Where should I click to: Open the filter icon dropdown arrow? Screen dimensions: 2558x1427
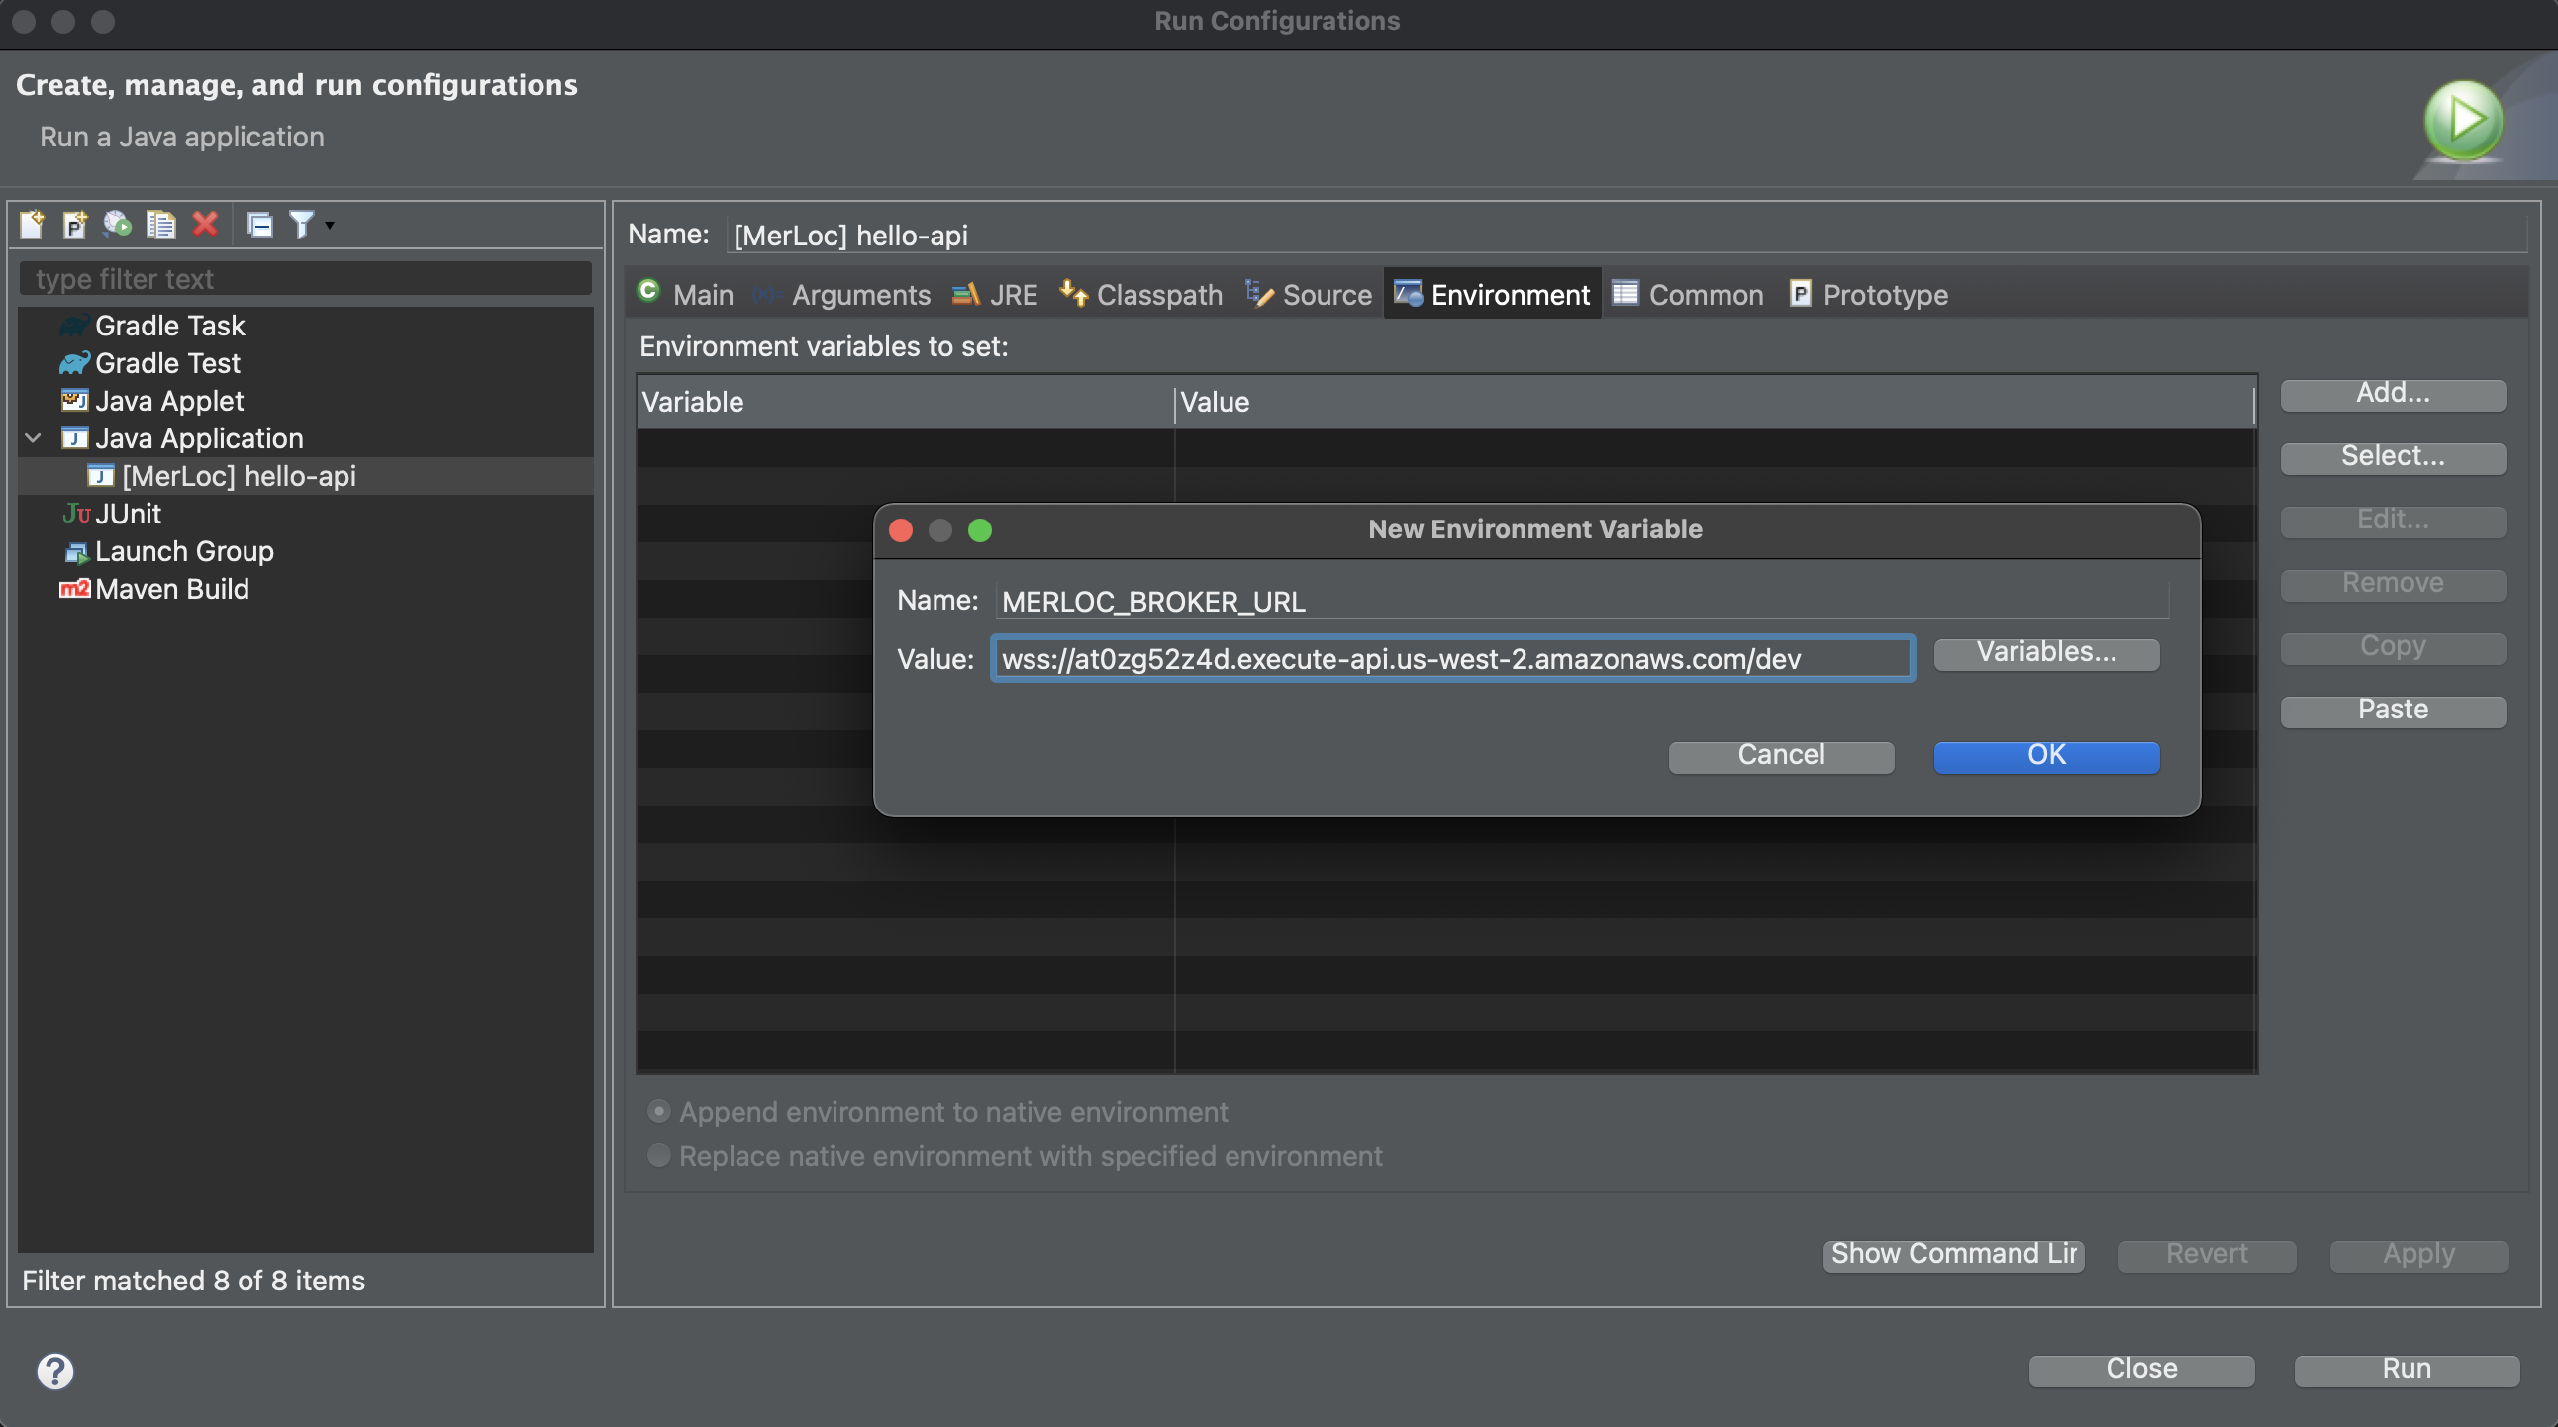tap(330, 226)
